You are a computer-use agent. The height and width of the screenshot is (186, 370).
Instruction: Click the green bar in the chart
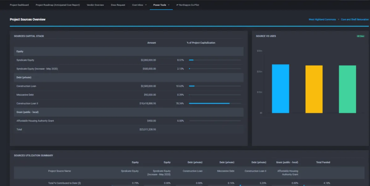pos(347,89)
